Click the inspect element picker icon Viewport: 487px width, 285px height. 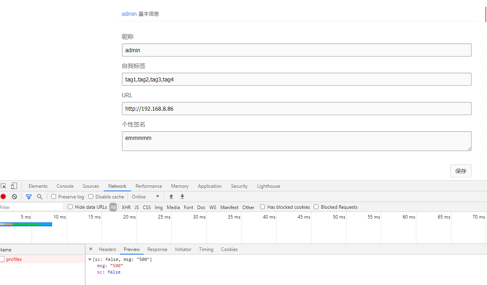pyautogui.click(x=4, y=186)
